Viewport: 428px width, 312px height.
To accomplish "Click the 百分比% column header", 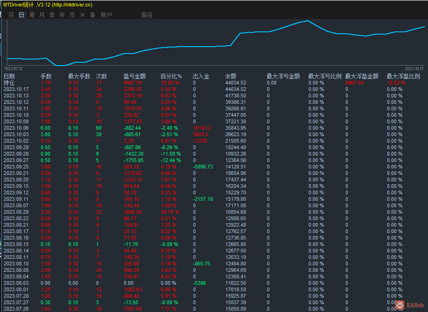I will (x=171, y=76).
